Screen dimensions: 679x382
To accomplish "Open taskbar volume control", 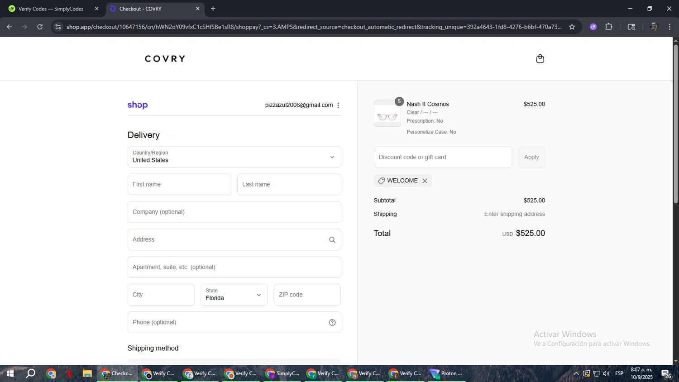I will pyautogui.click(x=607, y=374).
